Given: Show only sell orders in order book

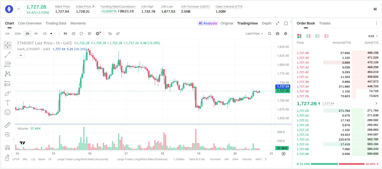Looking at the screenshot, I should pos(327,36).
